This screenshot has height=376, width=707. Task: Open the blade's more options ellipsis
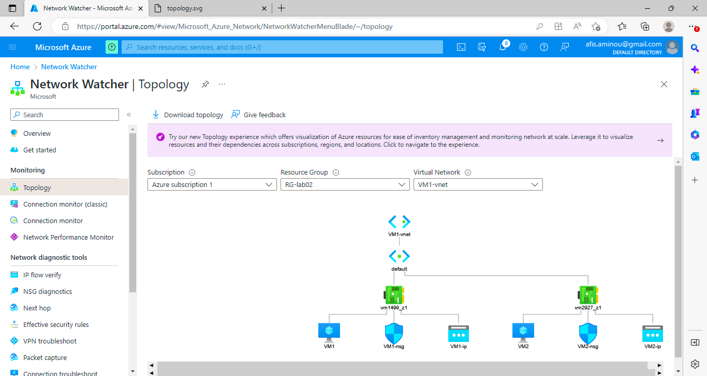(x=222, y=84)
